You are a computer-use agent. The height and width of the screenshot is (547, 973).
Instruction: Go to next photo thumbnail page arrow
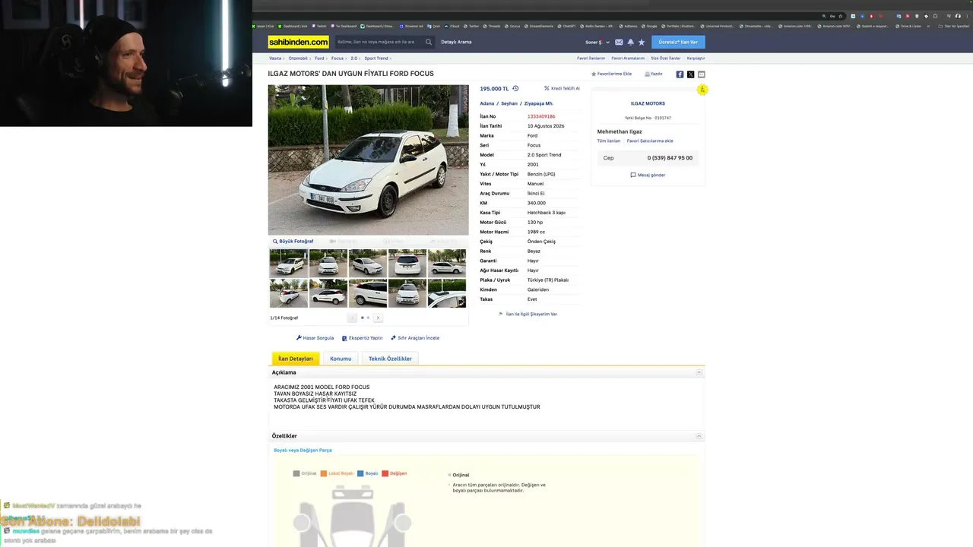coord(378,318)
